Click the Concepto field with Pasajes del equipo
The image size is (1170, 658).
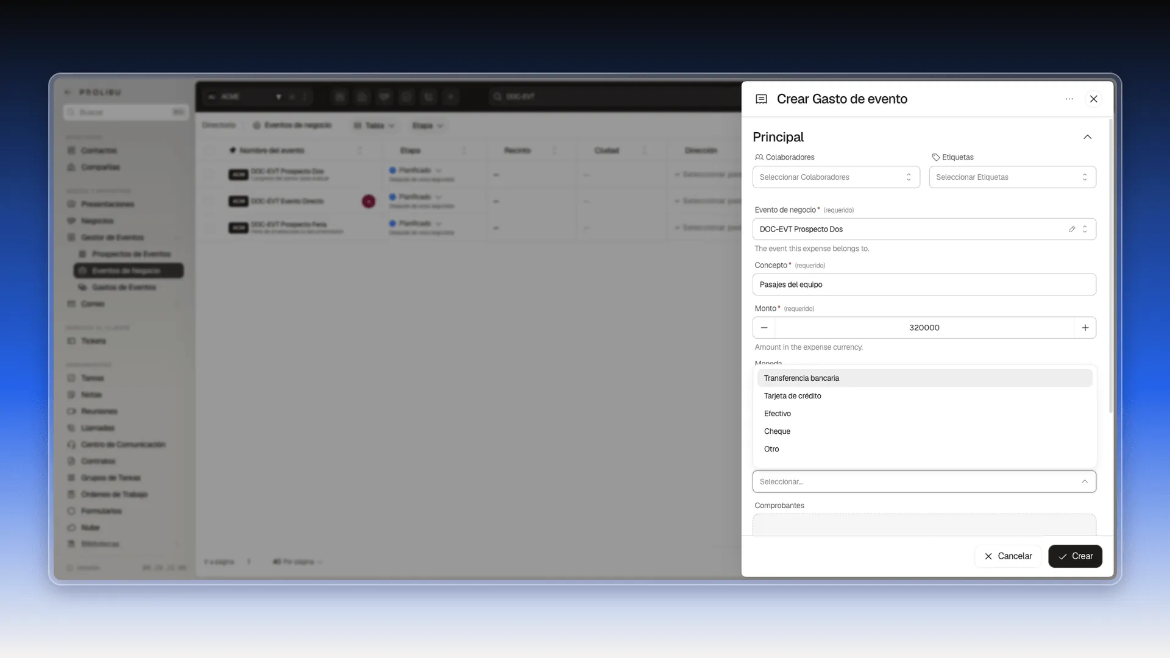tap(924, 285)
